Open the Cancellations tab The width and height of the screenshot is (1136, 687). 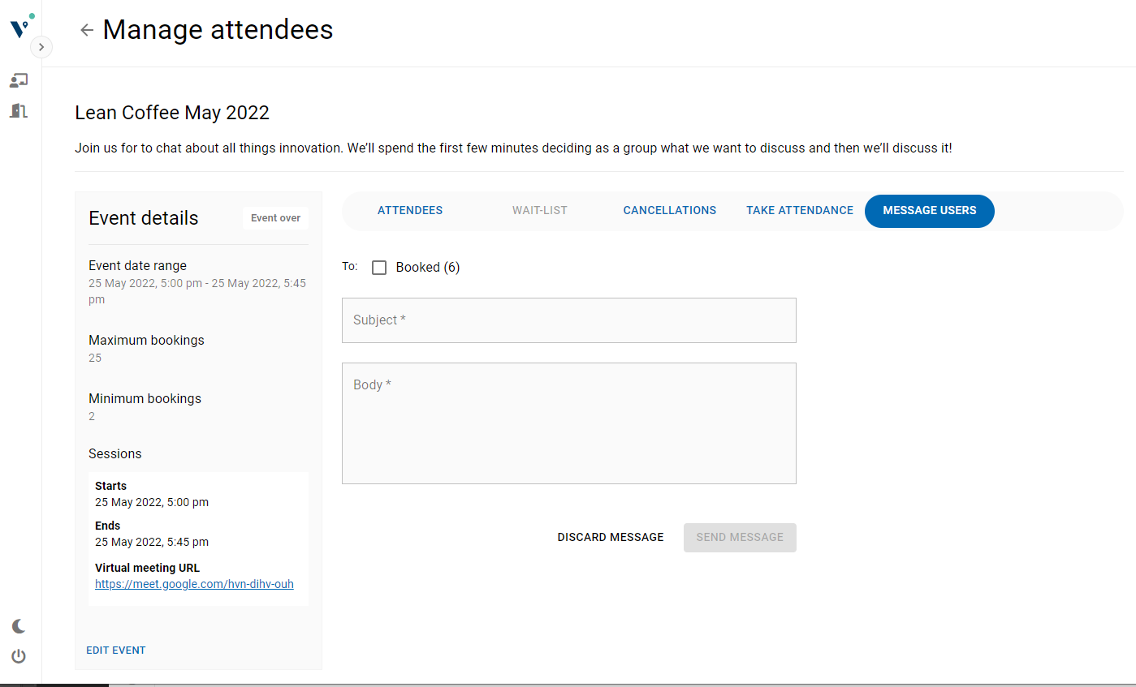(x=670, y=210)
